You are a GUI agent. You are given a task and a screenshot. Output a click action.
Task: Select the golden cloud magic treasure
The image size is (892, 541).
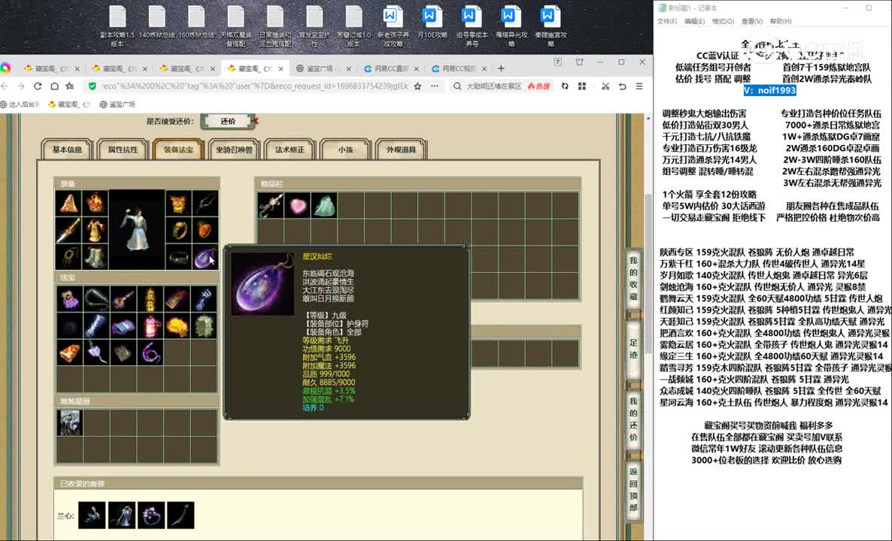(177, 326)
